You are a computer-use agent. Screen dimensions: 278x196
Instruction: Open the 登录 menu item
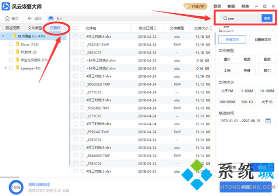pyautogui.click(x=217, y=7)
